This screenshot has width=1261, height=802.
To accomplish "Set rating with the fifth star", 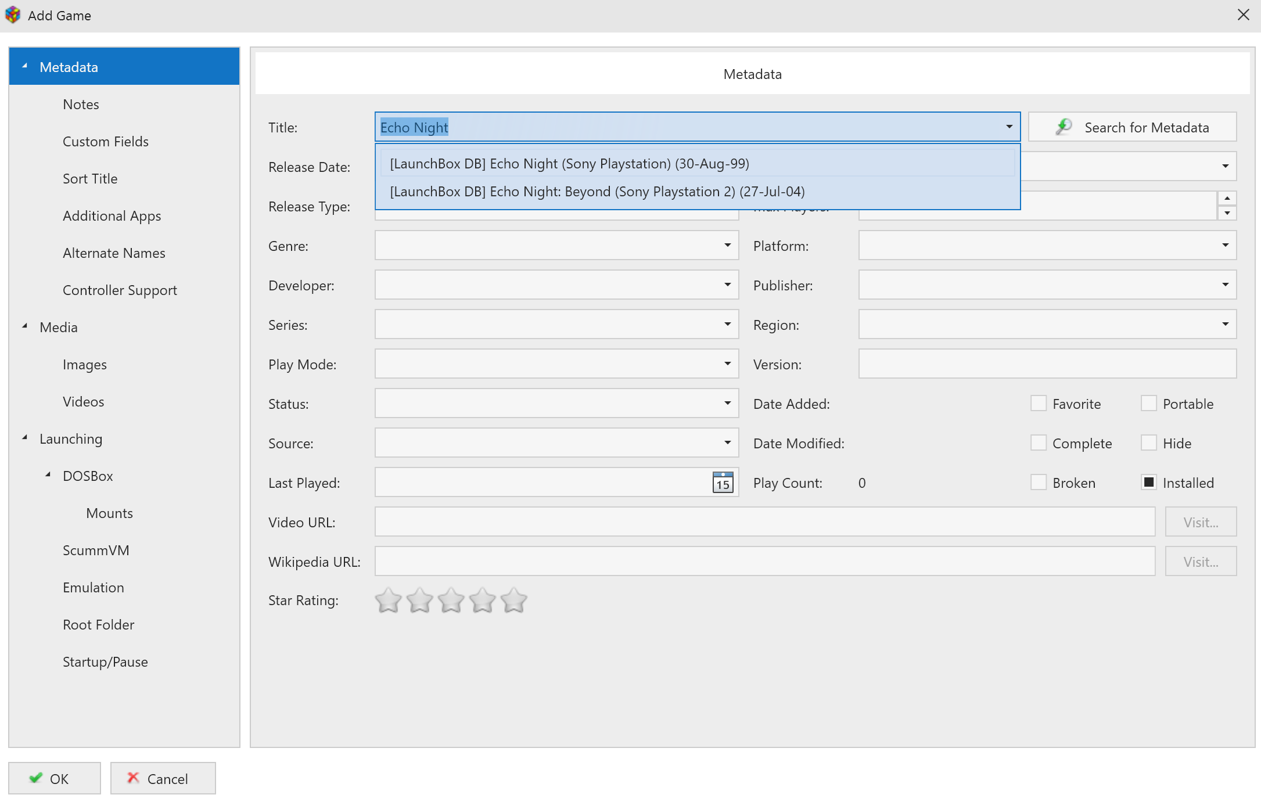I will (514, 600).
